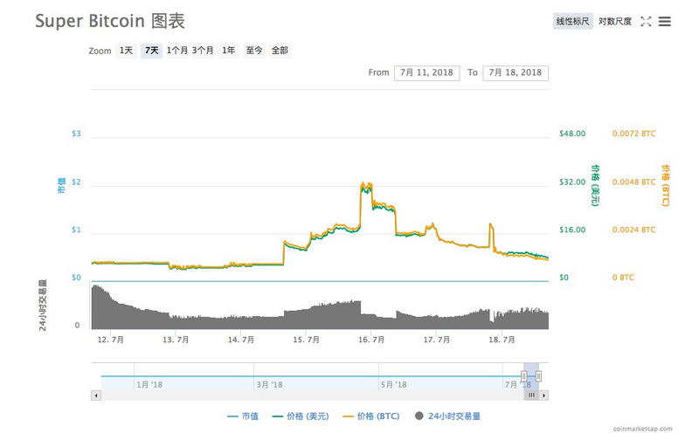This screenshot has height=433, width=699.
Task: Click the 0 BTC axis label
Action: click(623, 278)
